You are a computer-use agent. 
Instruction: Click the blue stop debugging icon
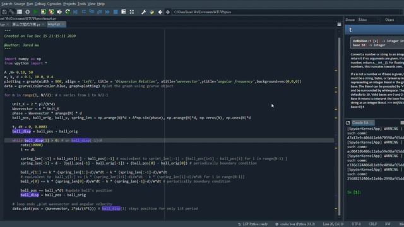point(116,12)
